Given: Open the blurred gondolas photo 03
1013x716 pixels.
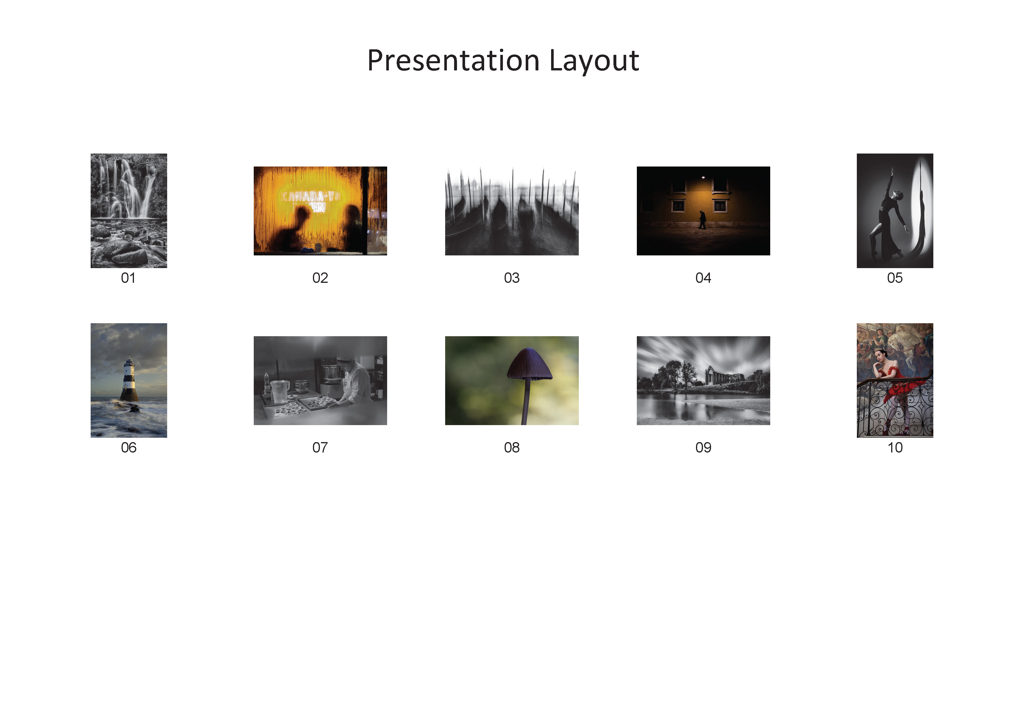Looking at the screenshot, I should point(511,210).
